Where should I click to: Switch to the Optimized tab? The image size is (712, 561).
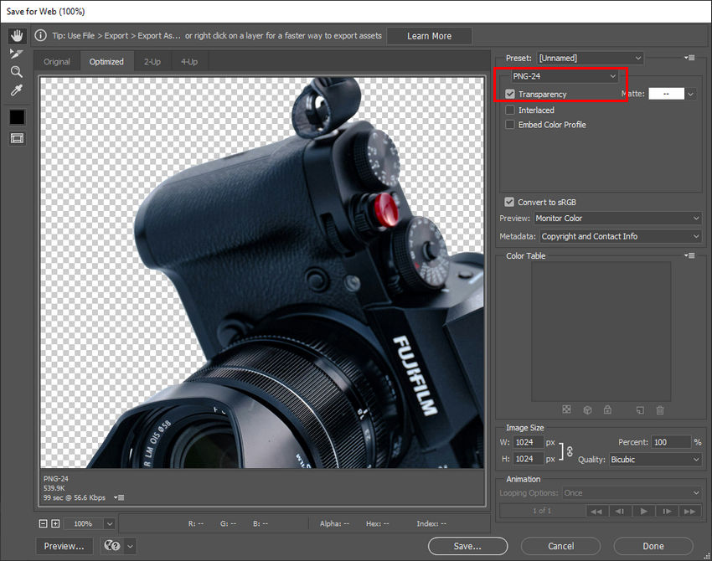click(106, 61)
